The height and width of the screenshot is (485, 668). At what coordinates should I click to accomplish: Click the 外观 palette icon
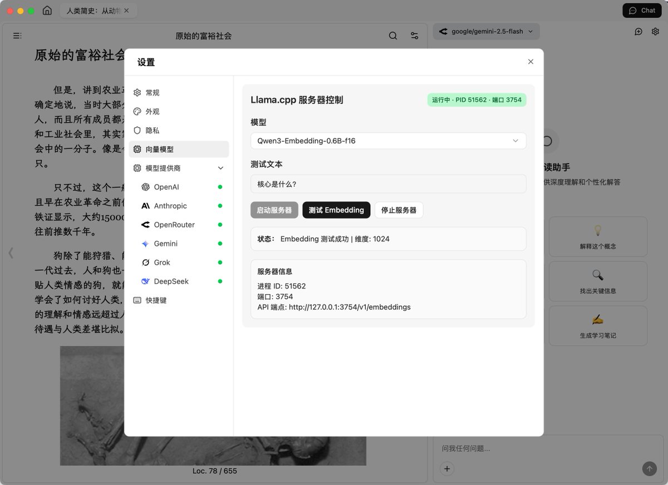pyautogui.click(x=137, y=112)
